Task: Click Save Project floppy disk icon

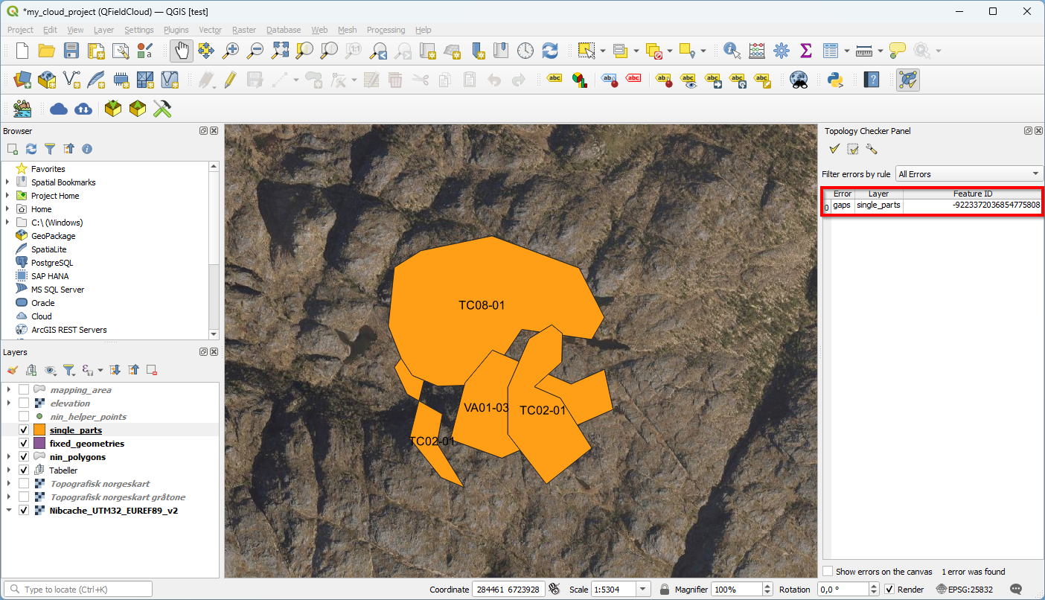Action: [x=71, y=51]
